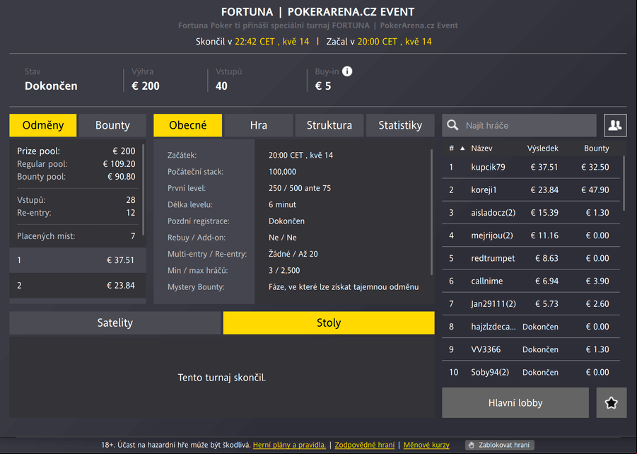Screen dimensions: 637x454
Task: Focus the Najít hráče search field
Action: [x=519, y=125]
